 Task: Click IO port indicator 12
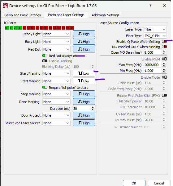(59, 28)
